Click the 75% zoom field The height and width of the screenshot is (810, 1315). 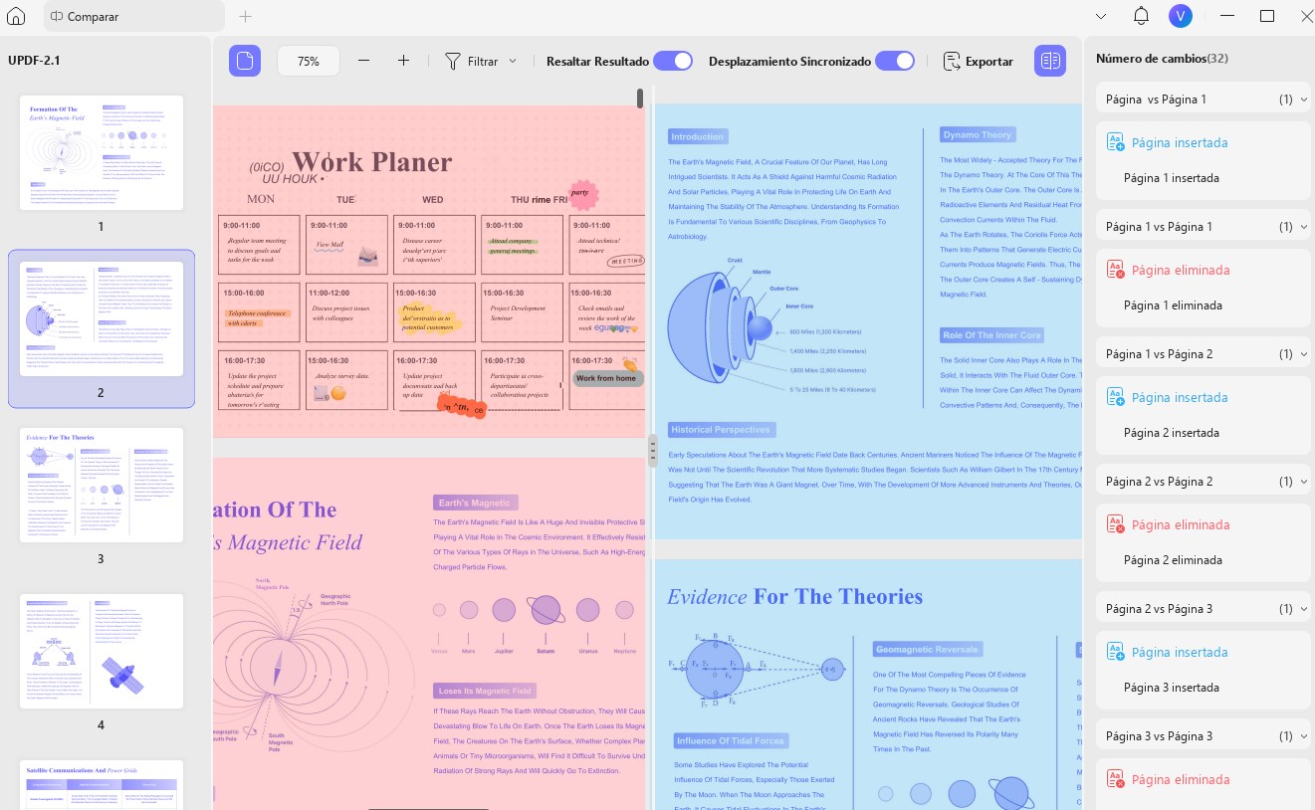[309, 61]
